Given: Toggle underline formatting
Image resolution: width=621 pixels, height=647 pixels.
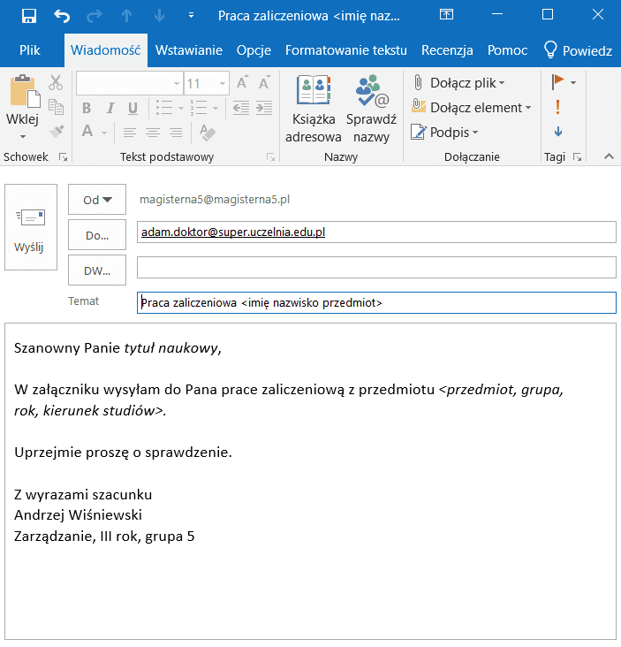Looking at the screenshot, I should pyautogui.click(x=133, y=108).
